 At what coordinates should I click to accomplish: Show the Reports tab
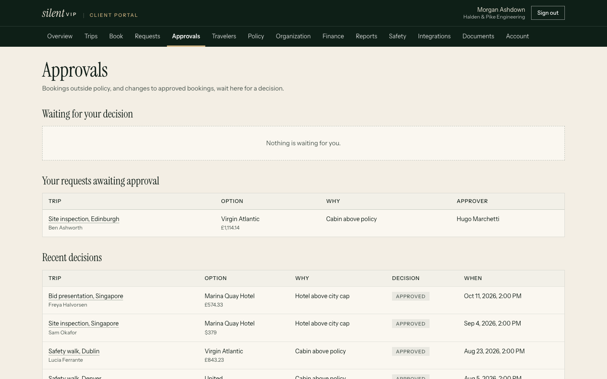(x=366, y=36)
